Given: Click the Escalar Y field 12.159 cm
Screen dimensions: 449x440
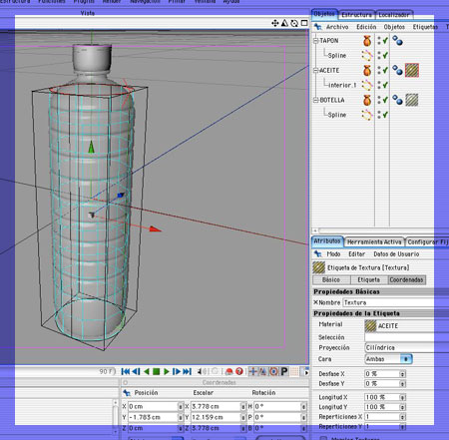Looking at the screenshot, I should [217, 417].
